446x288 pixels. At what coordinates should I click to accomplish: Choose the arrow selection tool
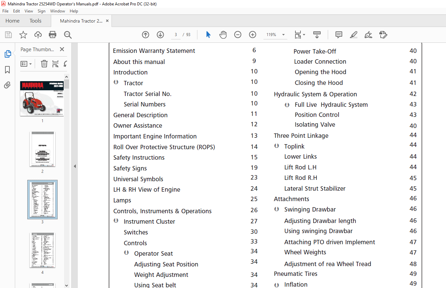coord(208,35)
